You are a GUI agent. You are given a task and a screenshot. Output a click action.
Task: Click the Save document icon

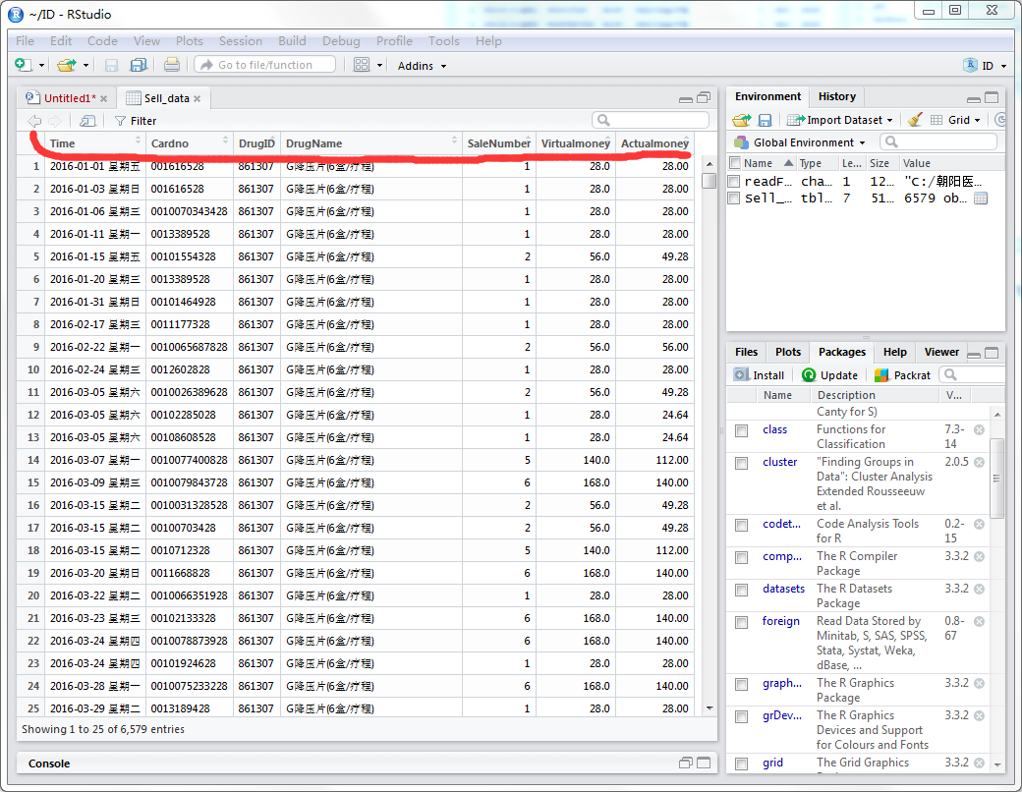tap(111, 65)
